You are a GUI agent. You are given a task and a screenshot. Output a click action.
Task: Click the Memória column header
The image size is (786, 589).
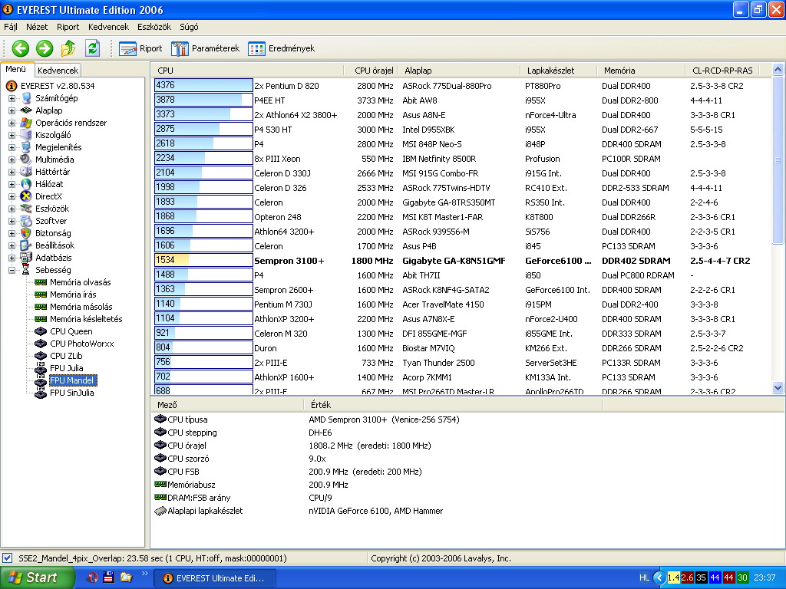tap(641, 71)
